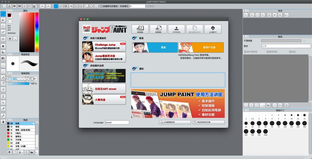Choose the grid snap guide icon
Viewport: 312px width, 159px height.
pos(66,6)
